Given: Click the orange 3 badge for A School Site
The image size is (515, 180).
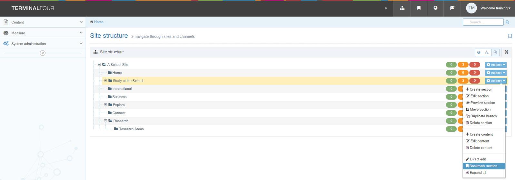Looking at the screenshot, I should pos(463,65).
